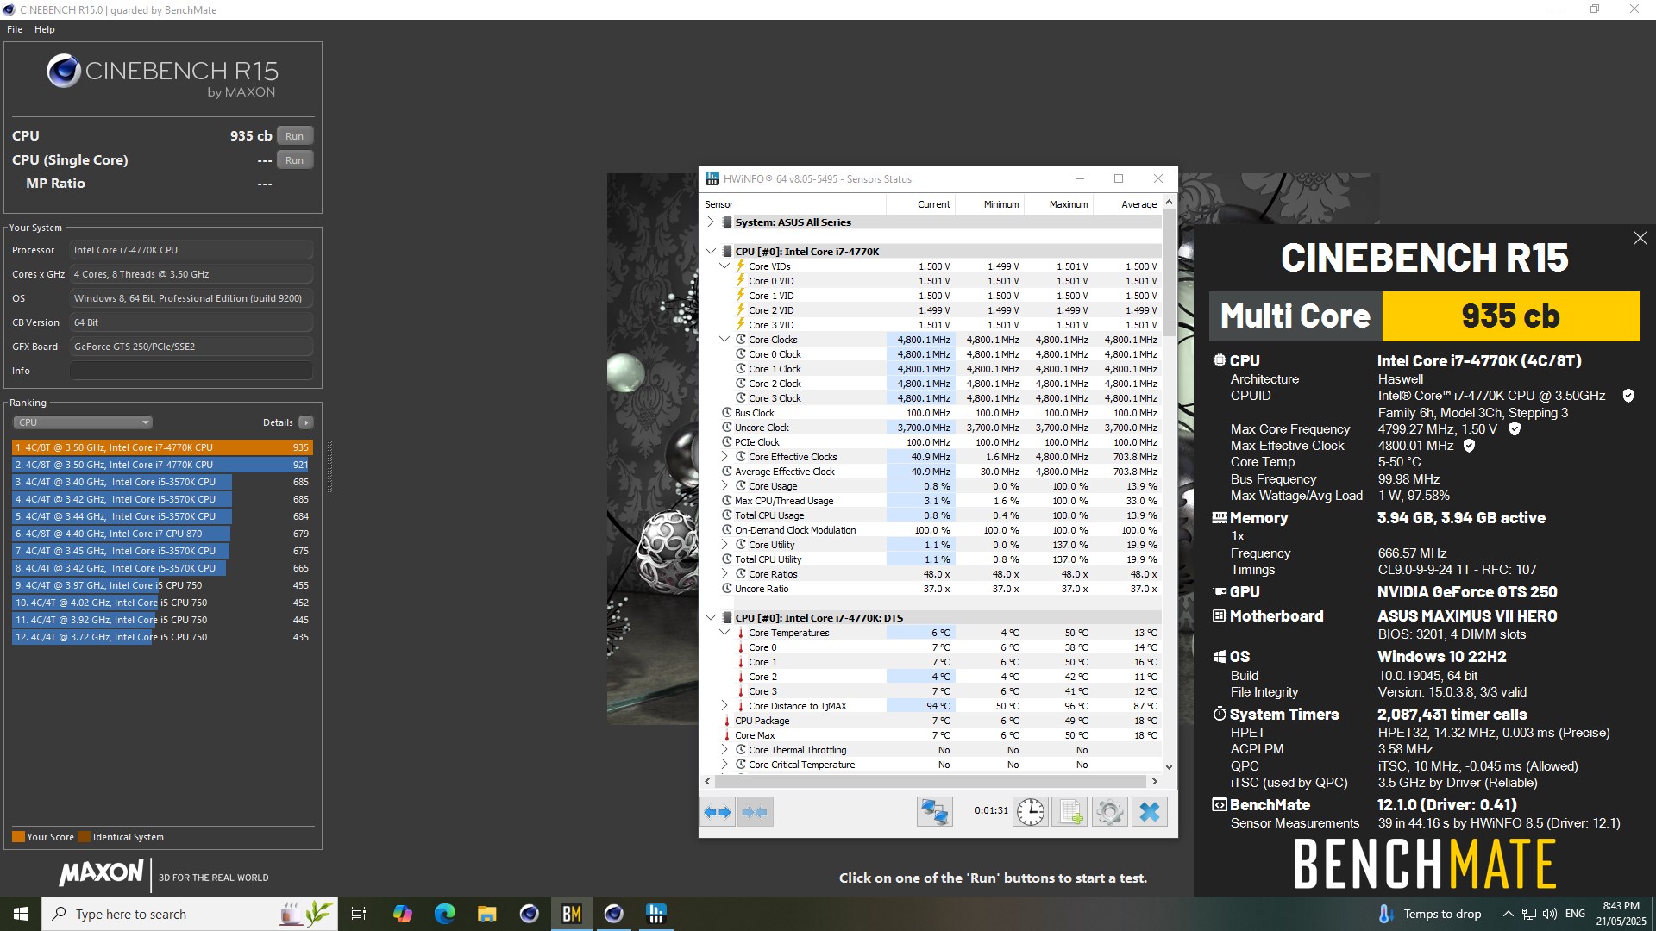Expand Core Thermal Throttling group

tap(724, 750)
